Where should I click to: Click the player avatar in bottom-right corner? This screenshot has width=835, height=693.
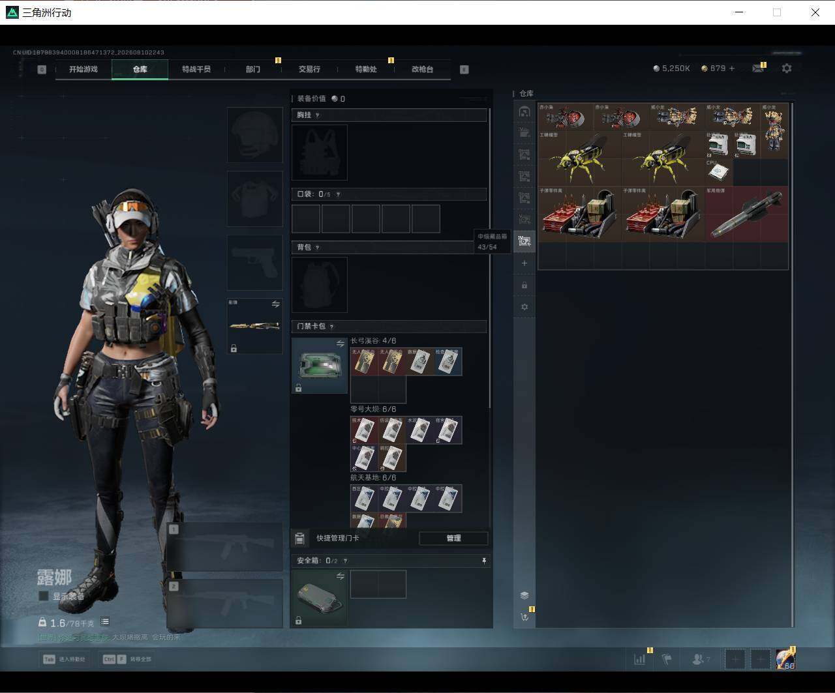pyautogui.click(x=785, y=659)
